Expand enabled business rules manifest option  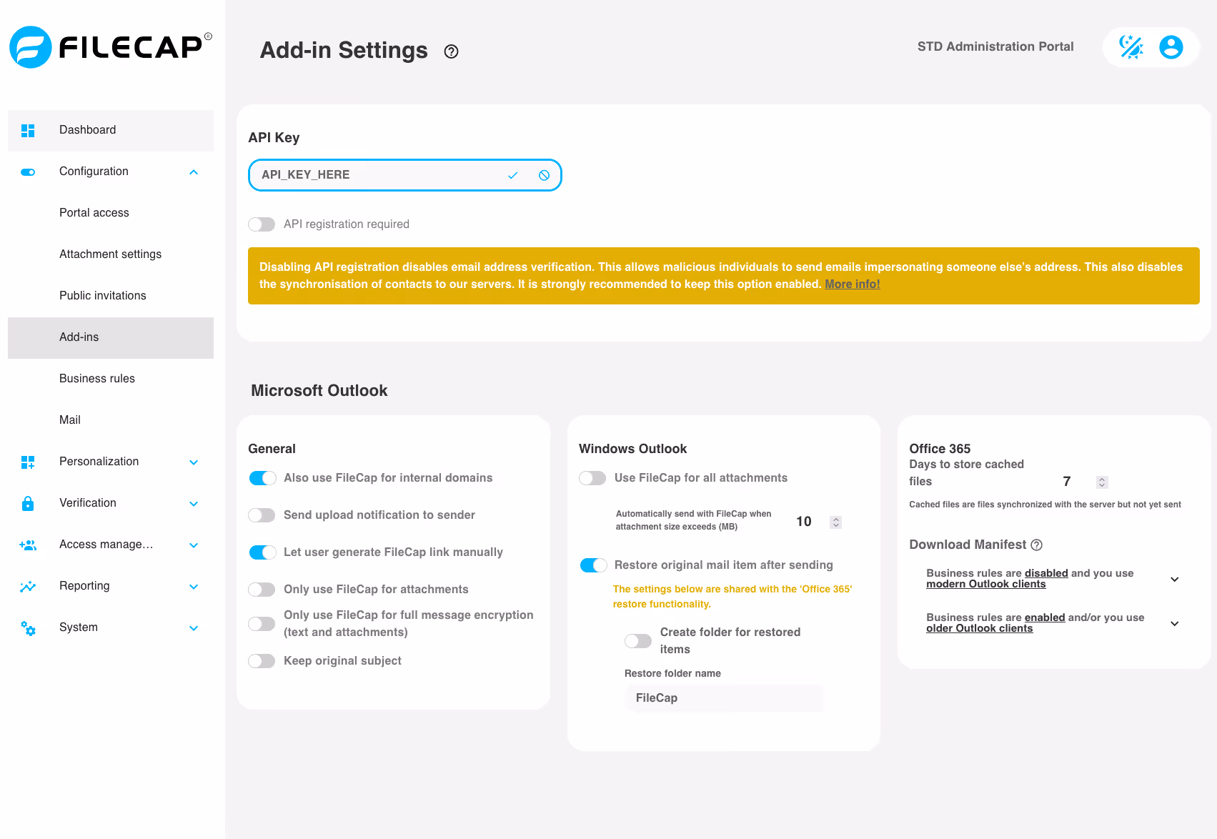pos(1175,623)
